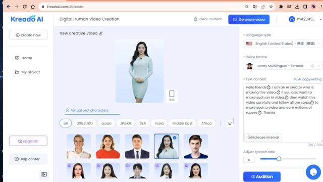
Task: Click the browser back arrow
Action: click(x=9, y=7)
